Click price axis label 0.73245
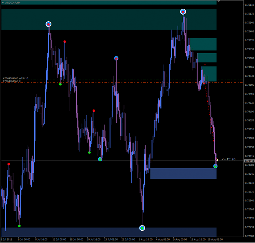 point(249,174)
